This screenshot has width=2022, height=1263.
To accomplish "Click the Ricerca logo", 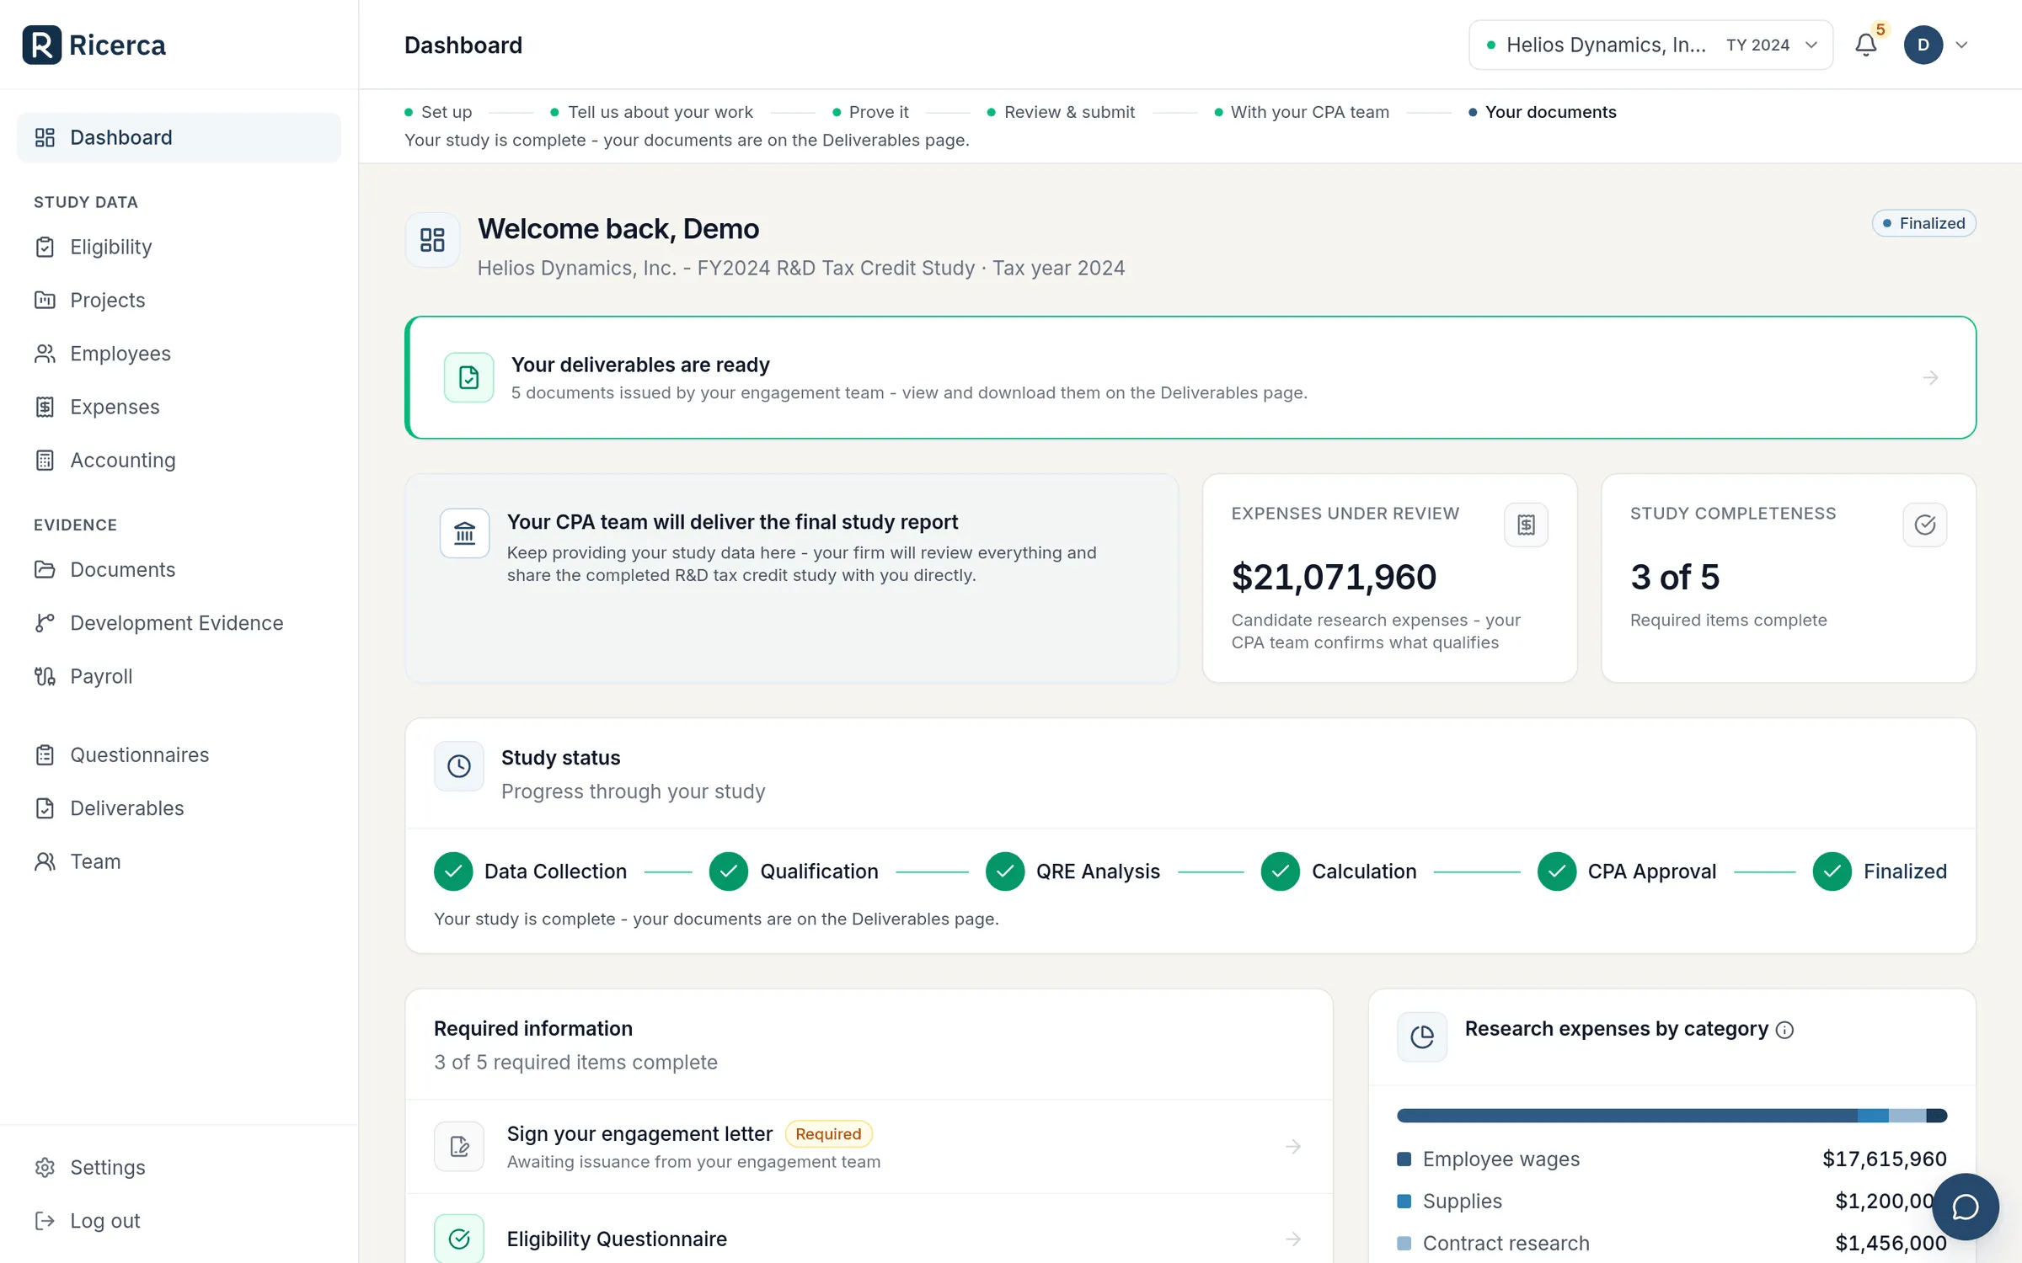I will pyautogui.click(x=94, y=45).
